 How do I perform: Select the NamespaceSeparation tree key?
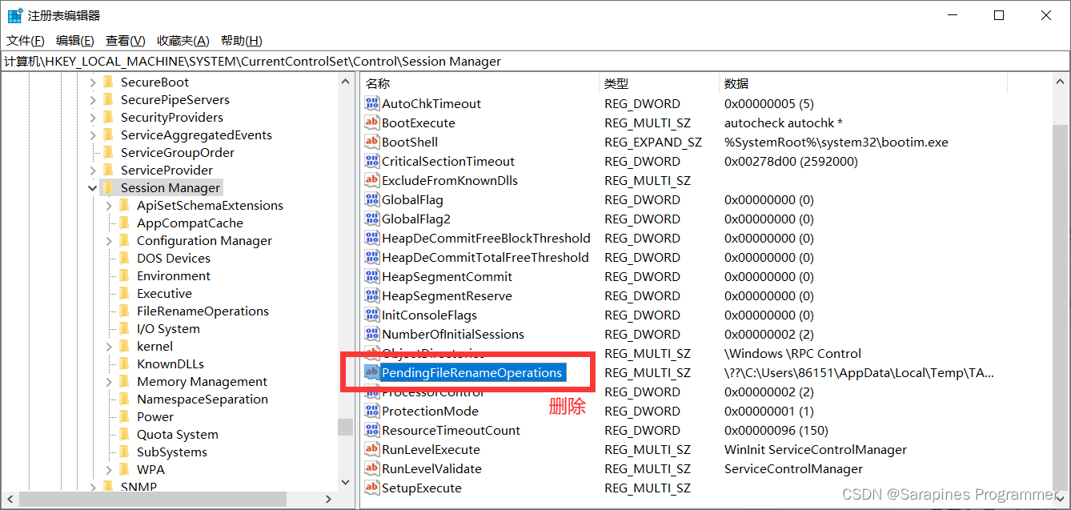click(202, 399)
